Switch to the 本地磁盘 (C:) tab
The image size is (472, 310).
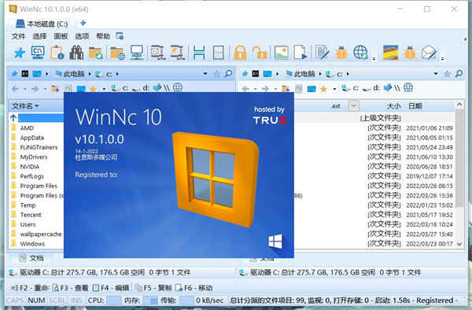(42, 24)
